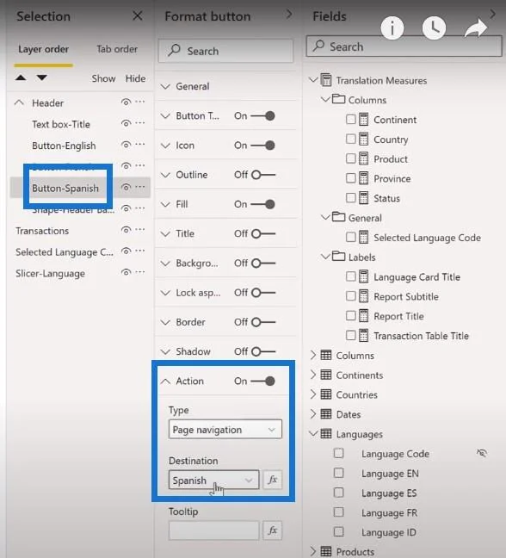Select the Layer order tab

coord(43,49)
